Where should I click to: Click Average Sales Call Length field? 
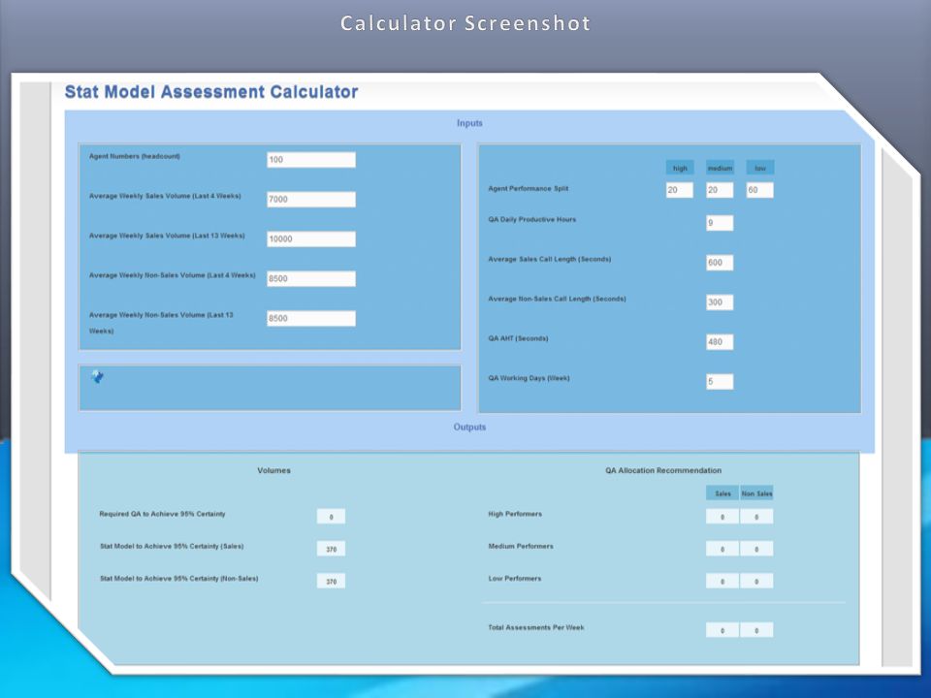tap(720, 263)
